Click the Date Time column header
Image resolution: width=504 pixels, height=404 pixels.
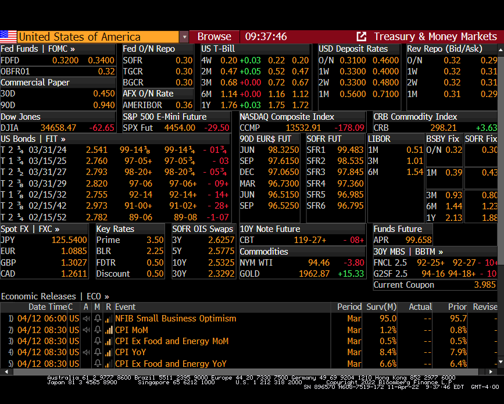47,307
